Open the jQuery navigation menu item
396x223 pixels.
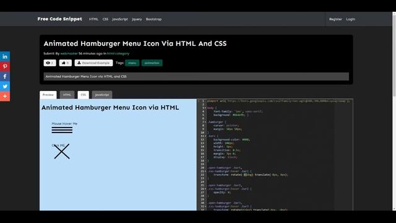click(x=137, y=19)
